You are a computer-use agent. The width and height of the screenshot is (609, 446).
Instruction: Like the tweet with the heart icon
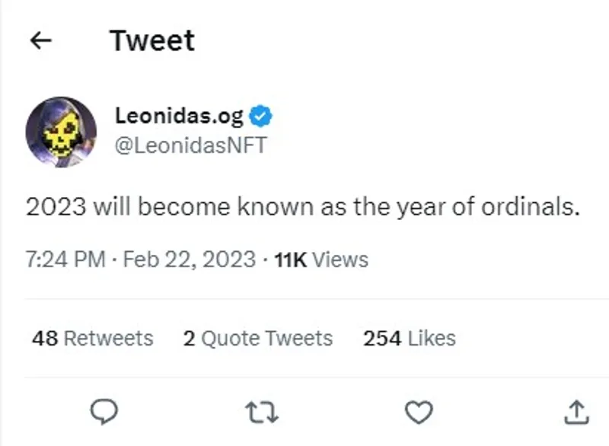pos(419,412)
